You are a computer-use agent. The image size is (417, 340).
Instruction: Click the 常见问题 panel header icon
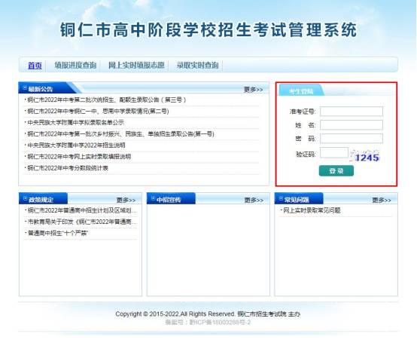coord(281,198)
